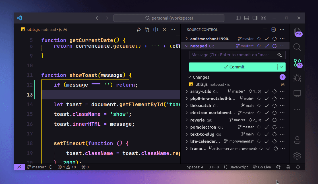The width and height of the screenshot is (318, 184).
Task: Split the editor
Action: [156, 29]
